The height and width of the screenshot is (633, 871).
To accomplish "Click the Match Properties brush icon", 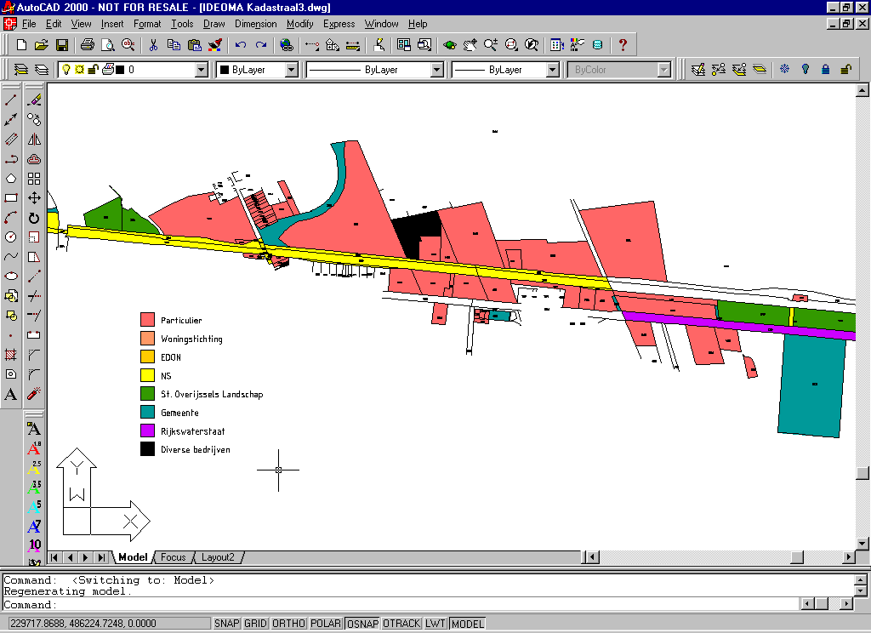I will point(215,45).
